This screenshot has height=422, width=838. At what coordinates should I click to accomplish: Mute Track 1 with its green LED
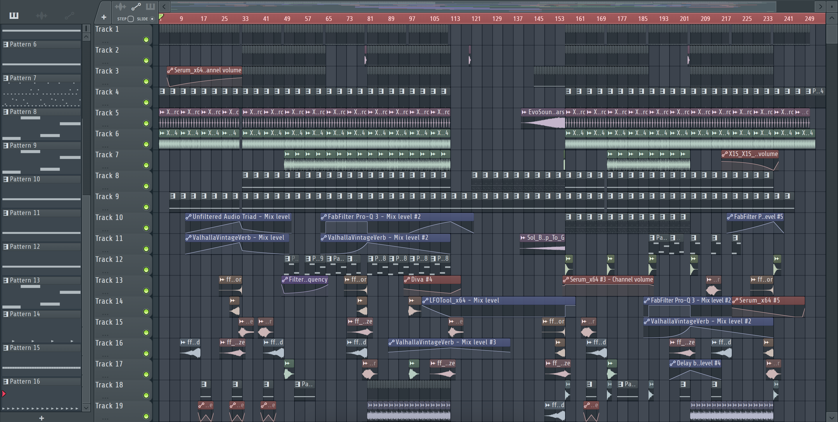pos(146,40)
